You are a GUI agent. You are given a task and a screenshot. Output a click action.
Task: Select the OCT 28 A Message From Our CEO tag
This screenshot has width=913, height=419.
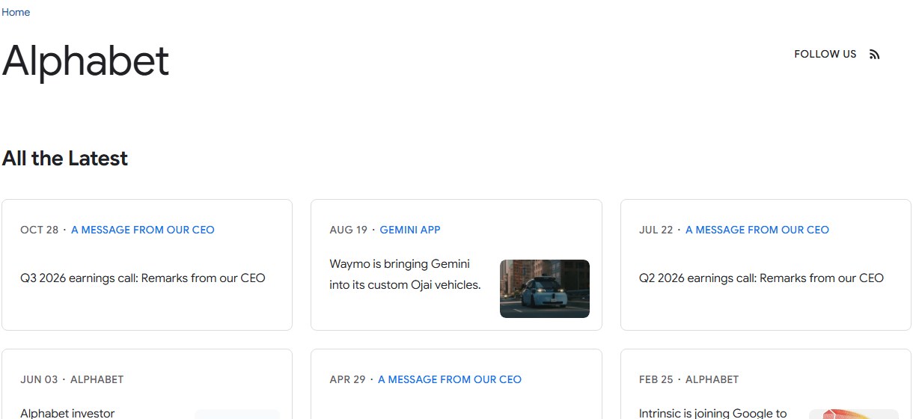[143, 230]
